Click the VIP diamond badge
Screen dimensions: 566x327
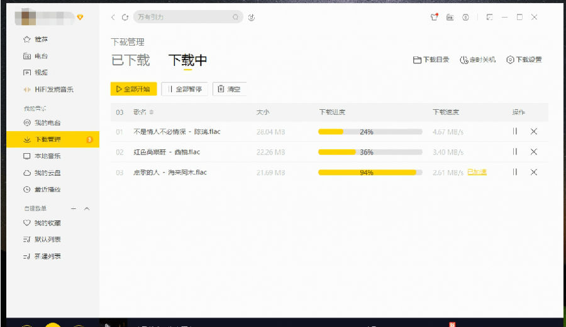click(80, 17)
